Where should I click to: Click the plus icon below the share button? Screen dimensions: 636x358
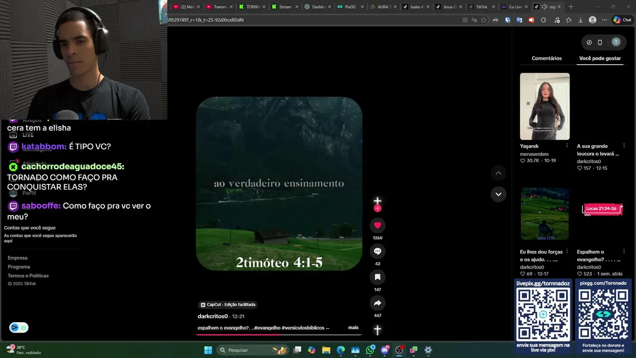pos(377,330)
